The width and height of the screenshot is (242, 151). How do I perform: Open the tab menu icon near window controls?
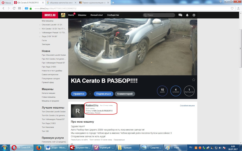coord(221,2)
